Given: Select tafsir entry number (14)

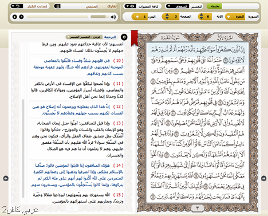Looking at the screenshot, I should (x=77, y=175).
